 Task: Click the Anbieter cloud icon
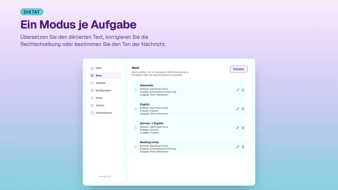(92, 83)
